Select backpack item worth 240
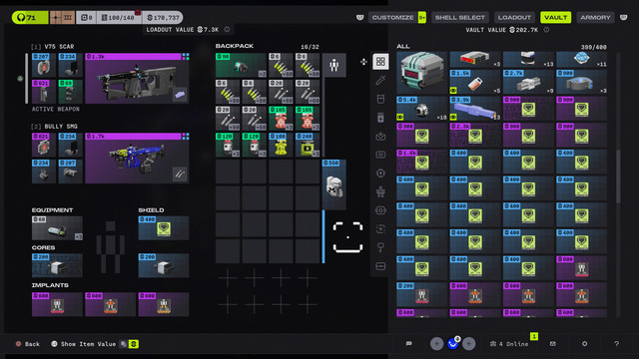This screenshot has width=639, height=359. (x=308, y=145)
